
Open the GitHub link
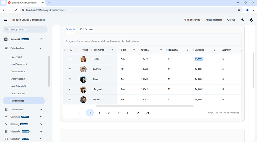[x=231, y=20]
